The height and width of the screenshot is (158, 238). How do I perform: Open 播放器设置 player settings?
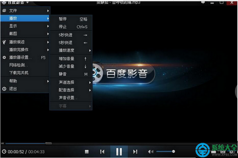click(25, 58)
